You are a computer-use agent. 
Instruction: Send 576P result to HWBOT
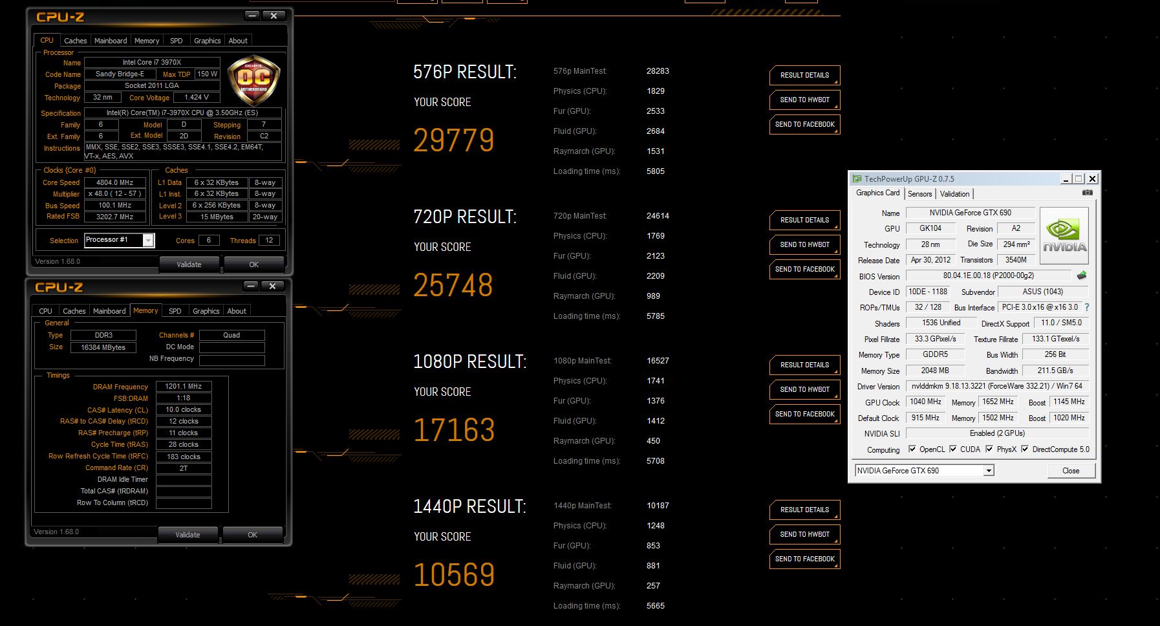pyautogui.click(x=804, y=100)
